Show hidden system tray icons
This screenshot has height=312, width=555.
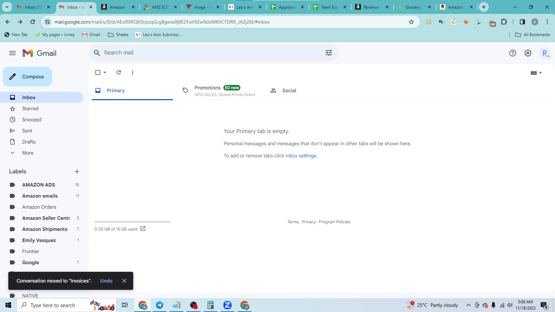tap(468, 305)
